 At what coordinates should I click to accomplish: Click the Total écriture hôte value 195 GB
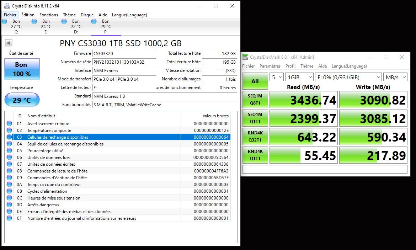220,62
